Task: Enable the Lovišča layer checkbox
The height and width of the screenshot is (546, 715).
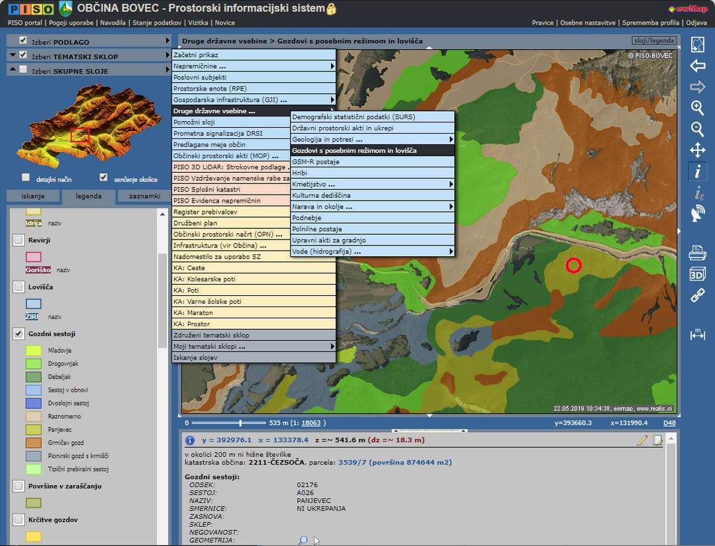Action: click(19, 287)
